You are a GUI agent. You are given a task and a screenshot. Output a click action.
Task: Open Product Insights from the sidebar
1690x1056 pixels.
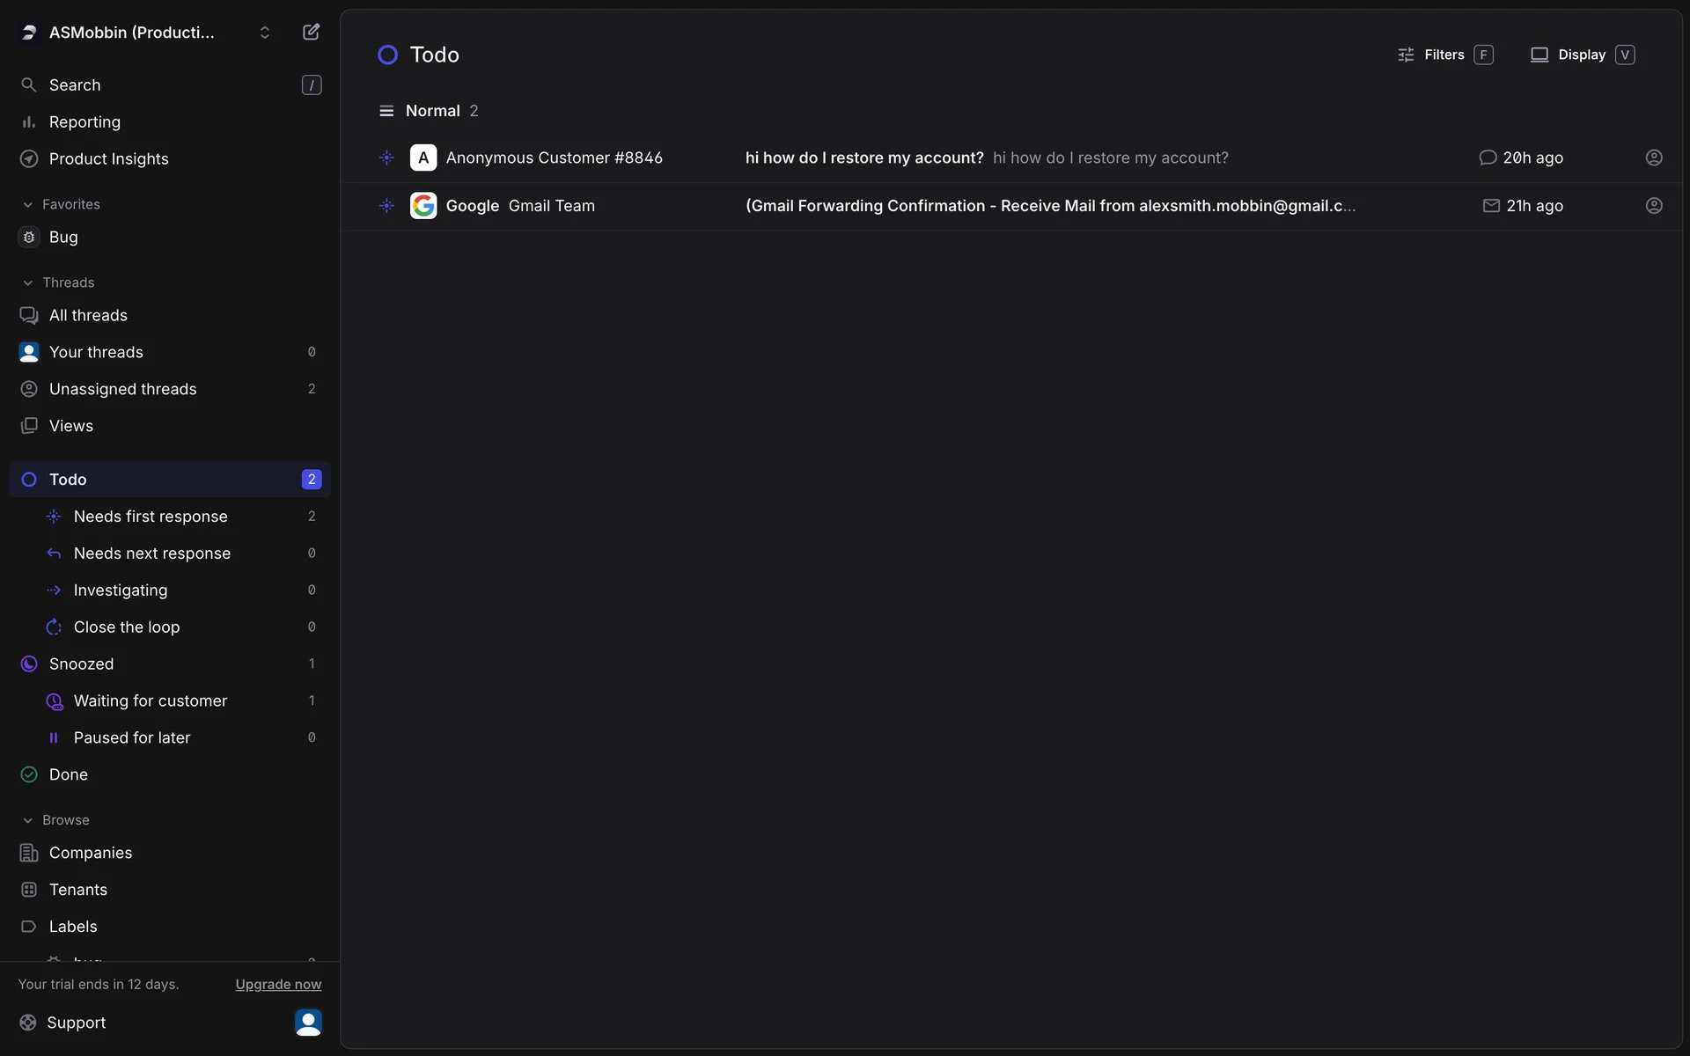[108, 158]
